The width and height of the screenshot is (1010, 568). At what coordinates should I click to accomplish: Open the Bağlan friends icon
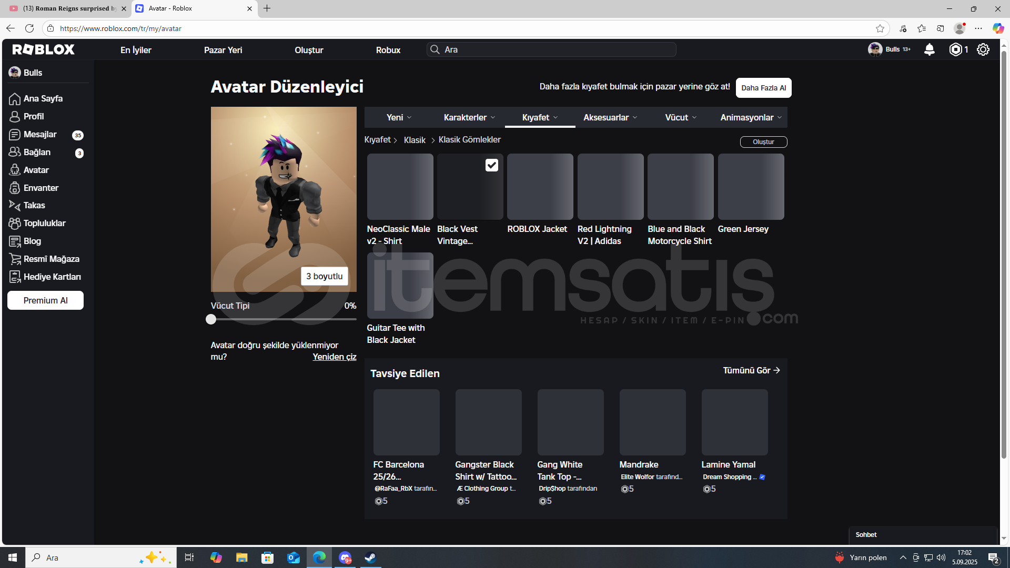point(15,153)
